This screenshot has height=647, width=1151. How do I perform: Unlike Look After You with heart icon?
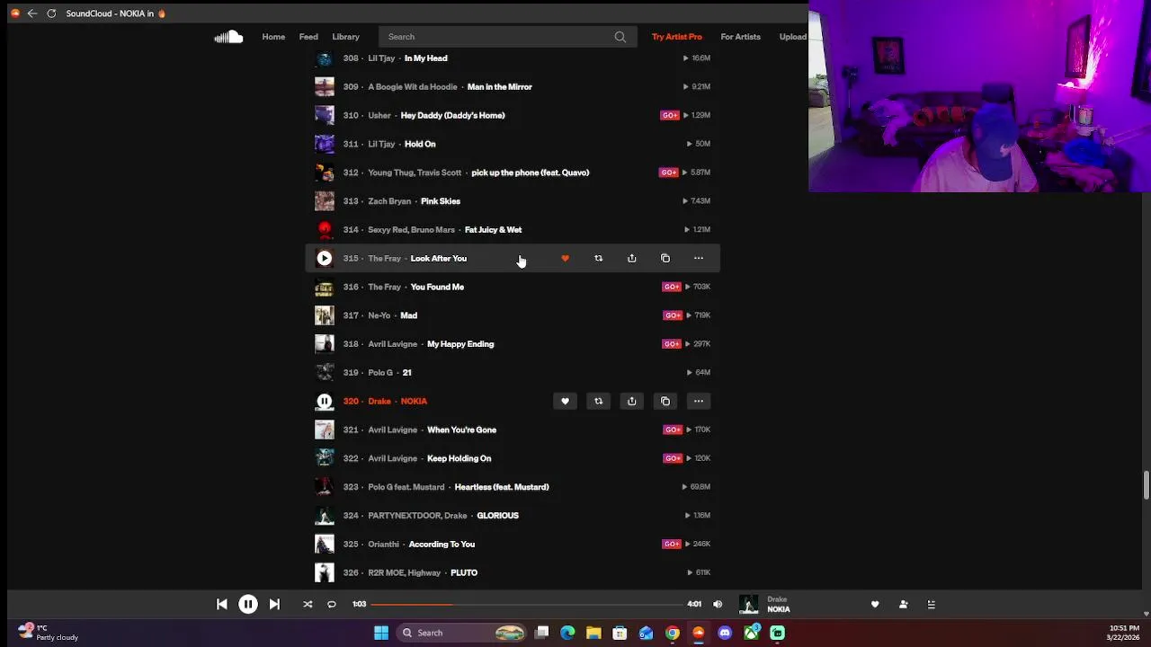565,259
